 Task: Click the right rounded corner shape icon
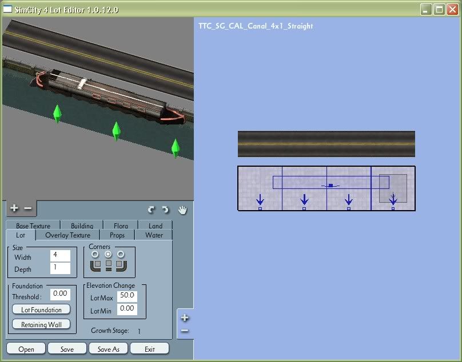pyautogui.click(x=121, y=266)
